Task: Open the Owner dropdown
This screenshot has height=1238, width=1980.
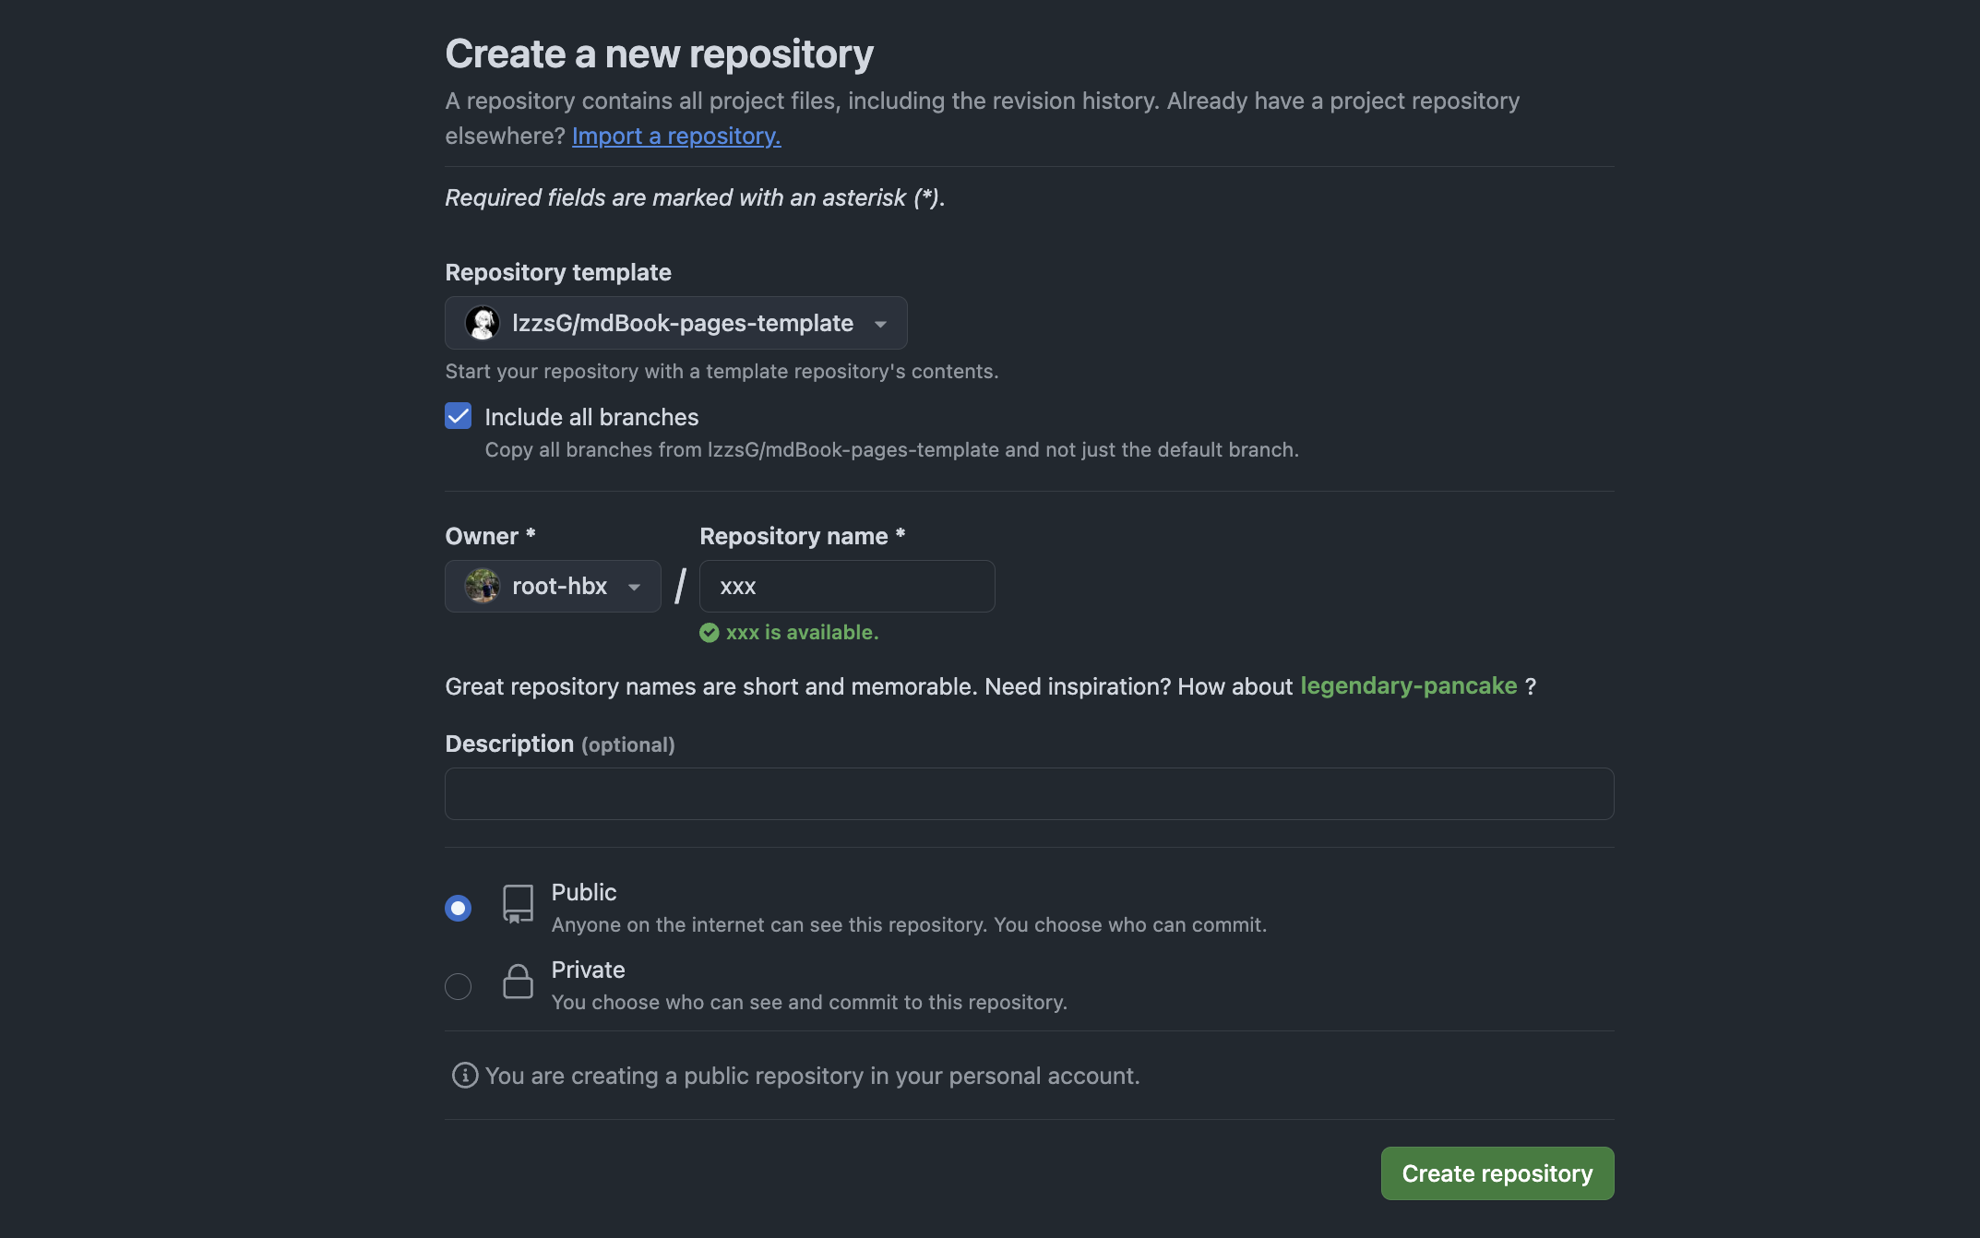Action: 553,586
